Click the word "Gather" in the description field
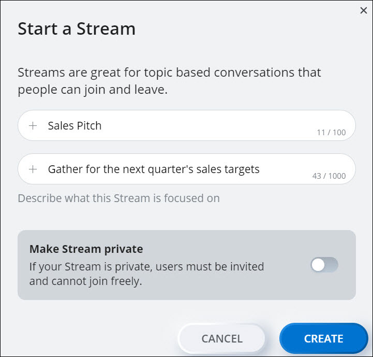The width and height of the screenshot is (373, 357). pos(64,169)
